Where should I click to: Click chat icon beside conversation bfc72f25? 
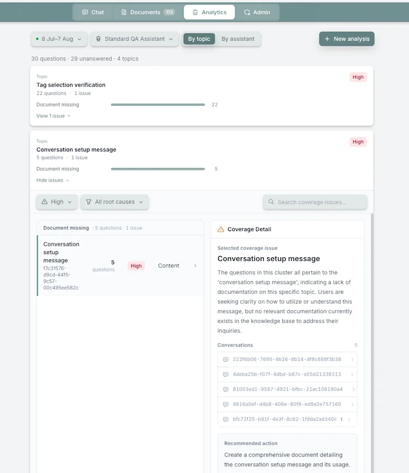225,419
